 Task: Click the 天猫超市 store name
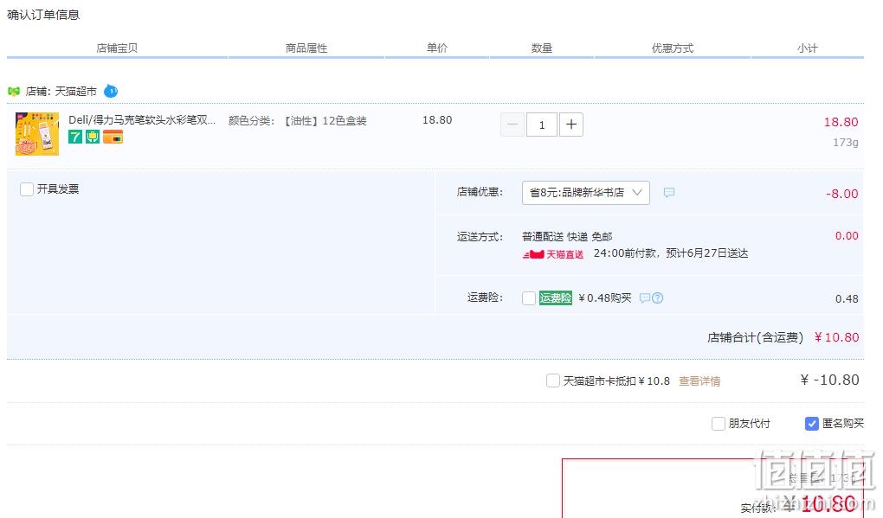point(75,91)
